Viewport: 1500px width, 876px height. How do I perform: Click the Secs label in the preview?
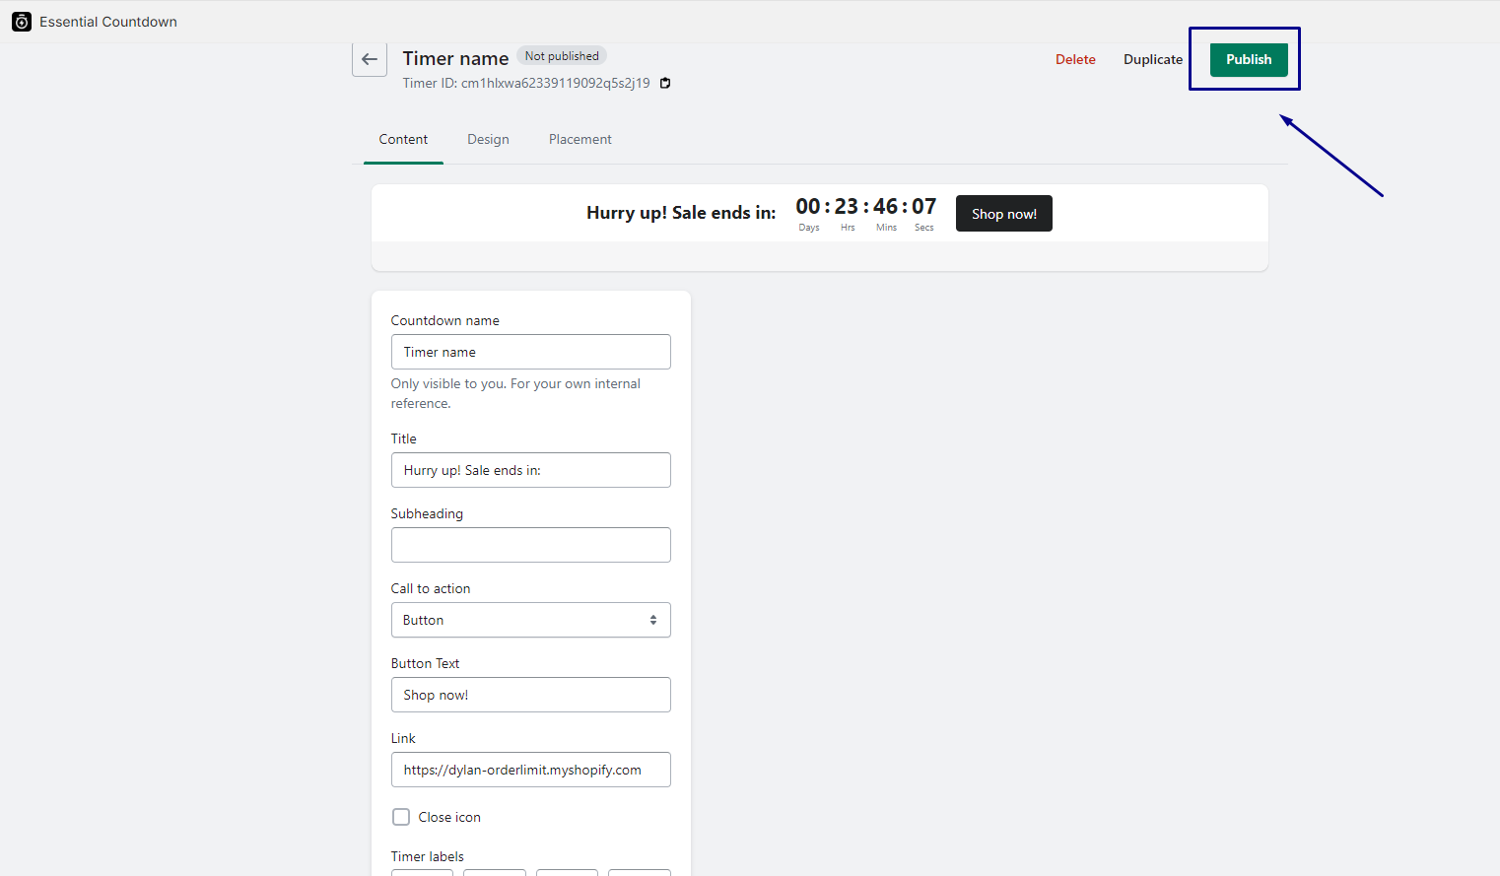(x=923, y=228)
